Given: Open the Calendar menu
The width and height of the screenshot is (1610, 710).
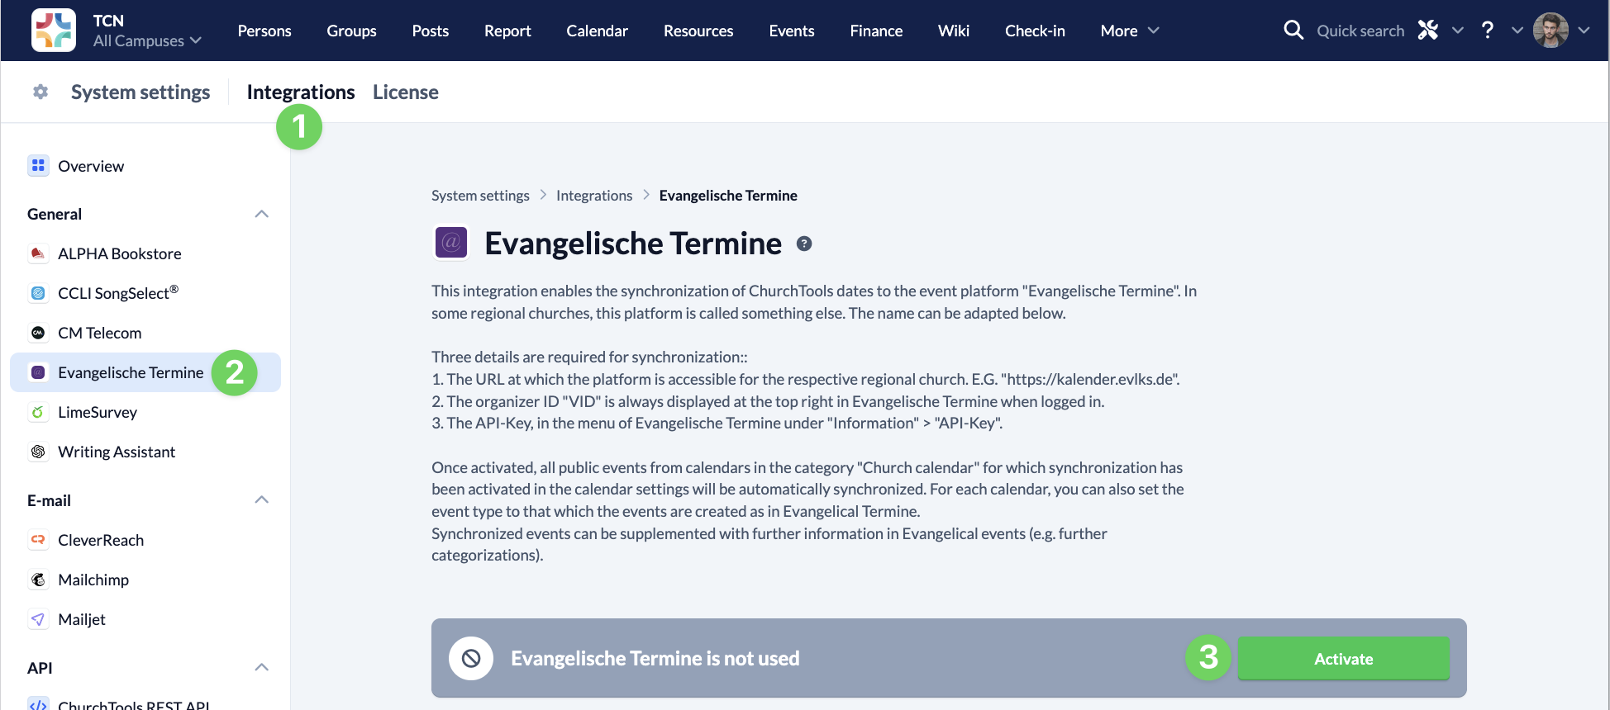Looking at the screenshot, I should tap(598, 31).
